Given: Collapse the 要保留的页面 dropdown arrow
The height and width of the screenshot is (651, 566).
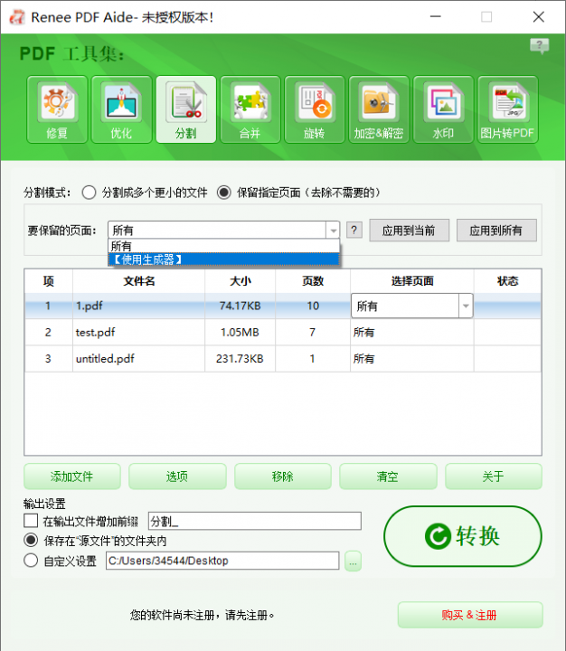Looking at the screenshot, I should click(333, 230).
